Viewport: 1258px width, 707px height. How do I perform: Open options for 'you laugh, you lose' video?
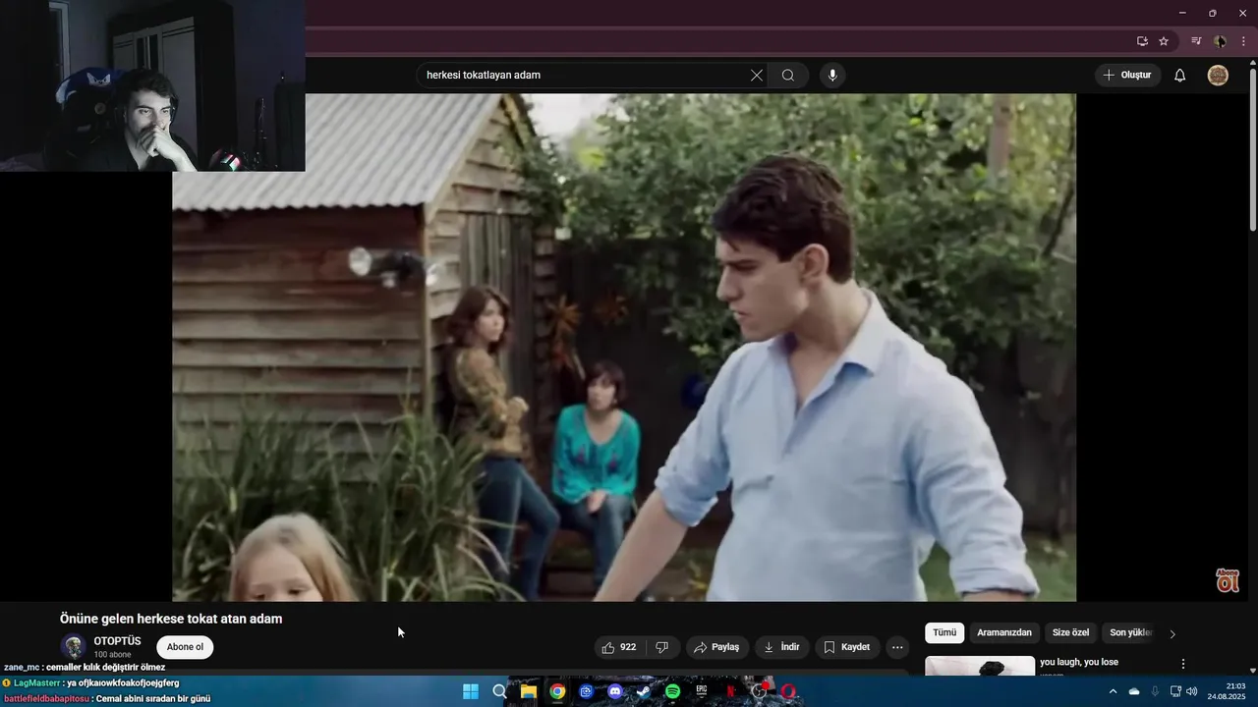(x=1183, y=664)
